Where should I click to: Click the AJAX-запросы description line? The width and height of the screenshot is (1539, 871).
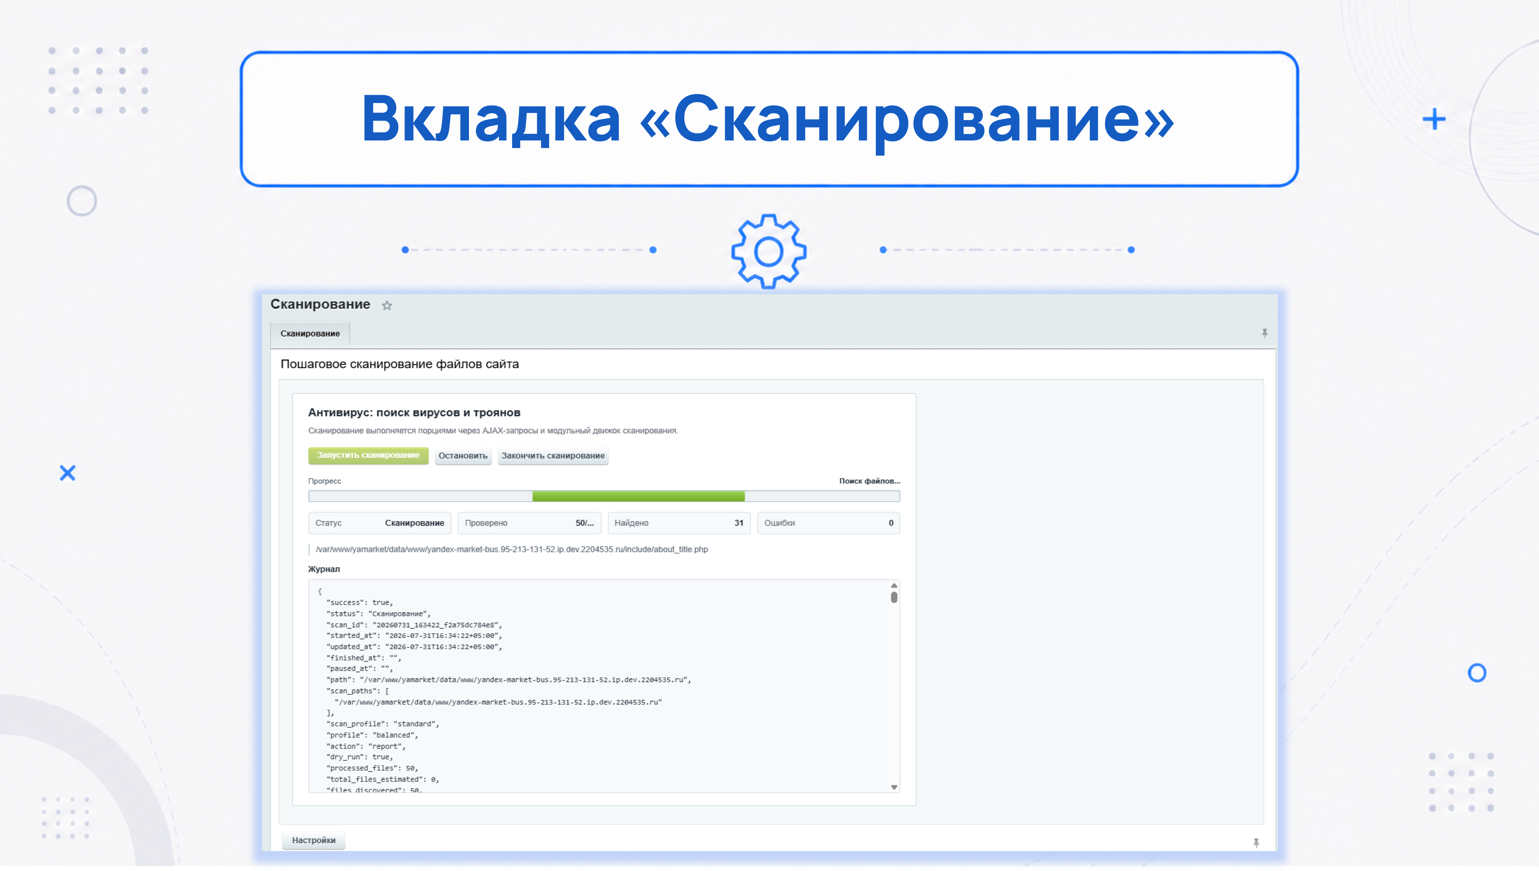[x=493, y=431]
